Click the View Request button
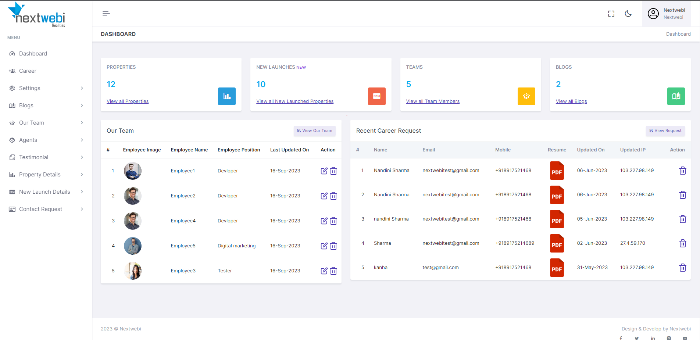The image size is (700, 340). pos(665,131)
